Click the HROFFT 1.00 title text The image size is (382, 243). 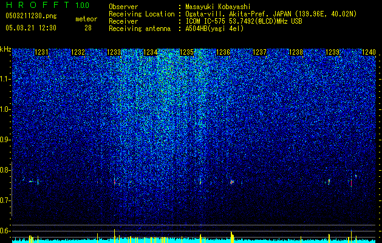click(x=48, y=5)
